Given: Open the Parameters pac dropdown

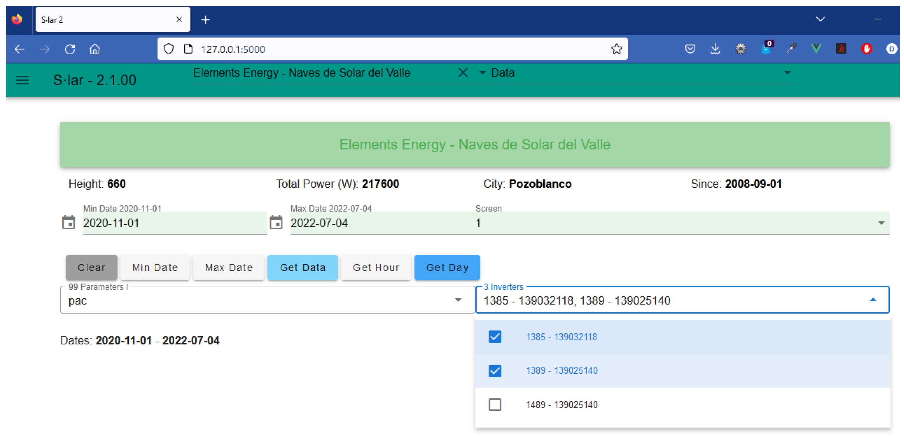Looking at the screenshot, I should 458,300.
